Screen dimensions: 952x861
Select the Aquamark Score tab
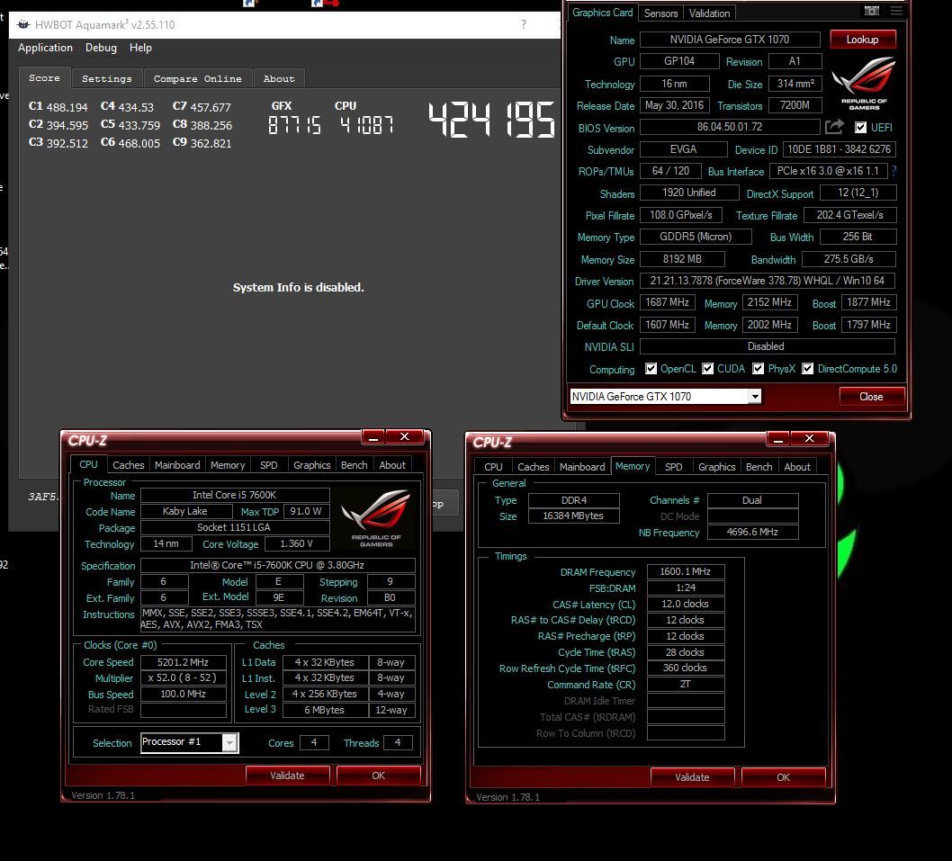click(x=44, y=77)
